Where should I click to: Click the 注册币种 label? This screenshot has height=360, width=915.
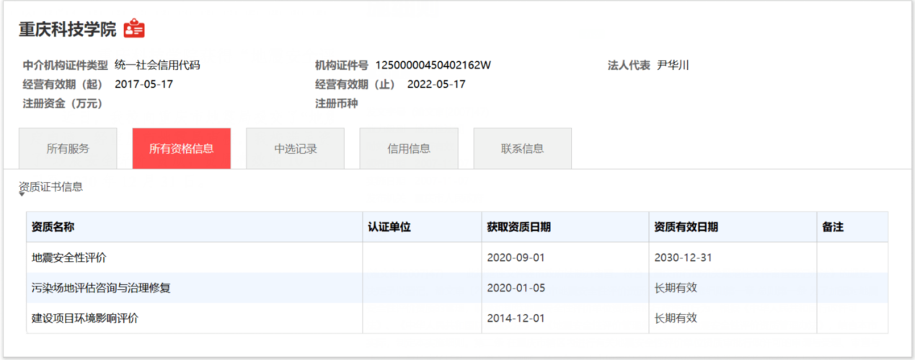pyautogui.click(x=337, y=103)
